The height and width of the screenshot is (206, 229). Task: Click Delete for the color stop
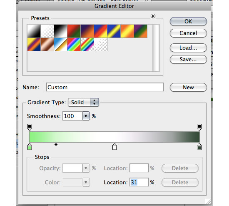pyautogui.click(x=180, y=183)
